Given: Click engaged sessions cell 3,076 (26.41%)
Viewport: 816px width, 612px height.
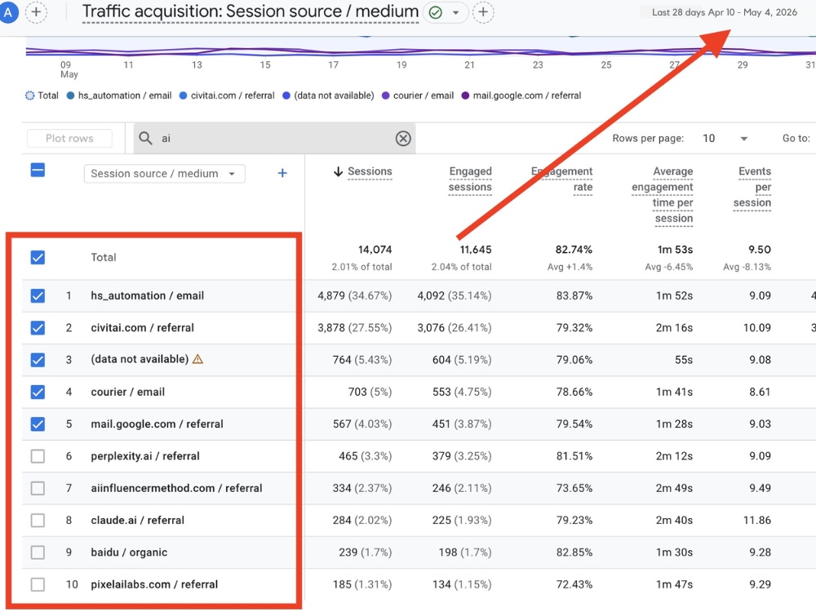Looking at the screenshot, I should [455, 328].
